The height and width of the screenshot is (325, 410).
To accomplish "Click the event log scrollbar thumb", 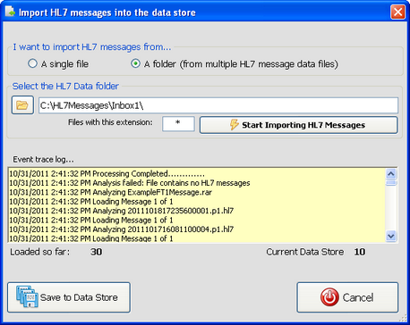I will [391, 182].
